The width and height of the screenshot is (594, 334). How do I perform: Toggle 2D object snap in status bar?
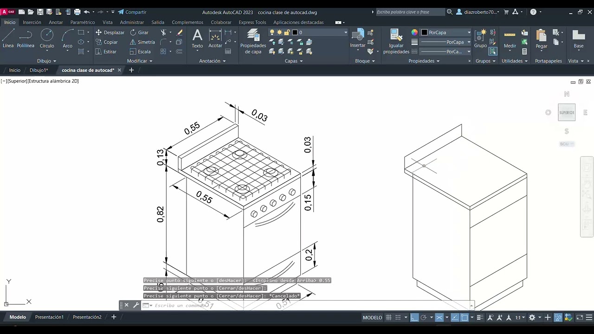click(x=464, y=318)
